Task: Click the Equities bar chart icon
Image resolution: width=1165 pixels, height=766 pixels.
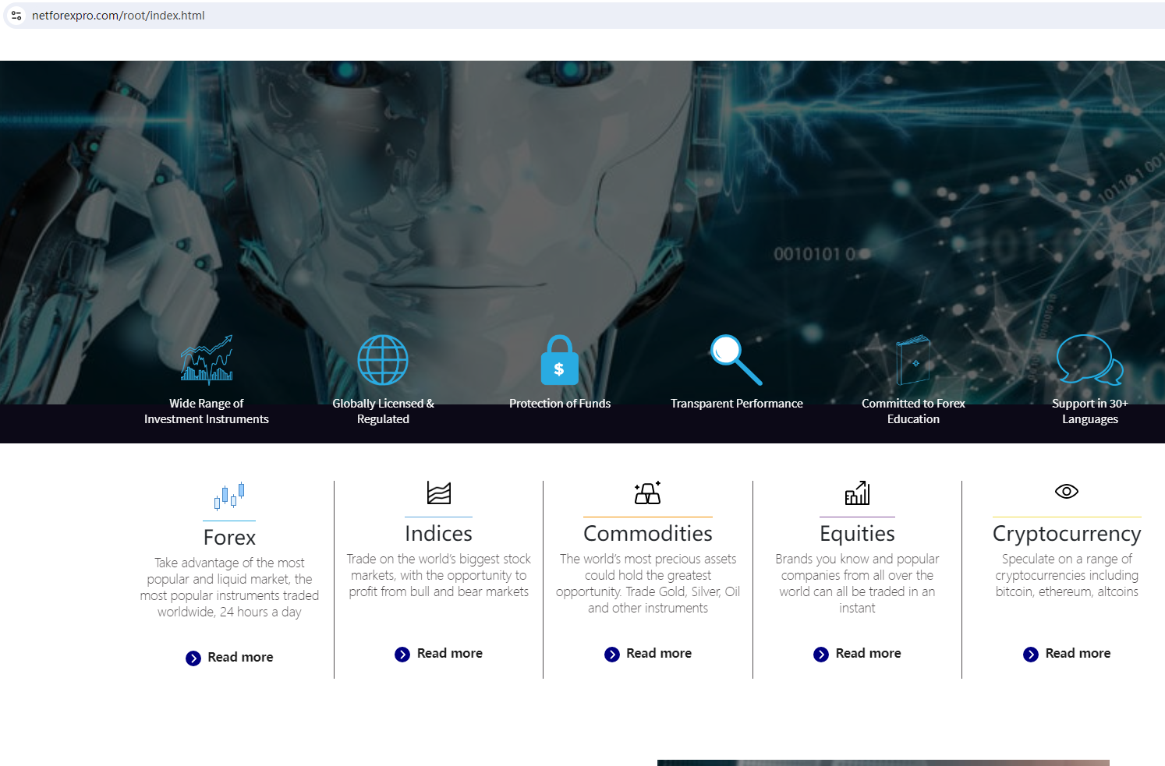Action: (857, 492)
